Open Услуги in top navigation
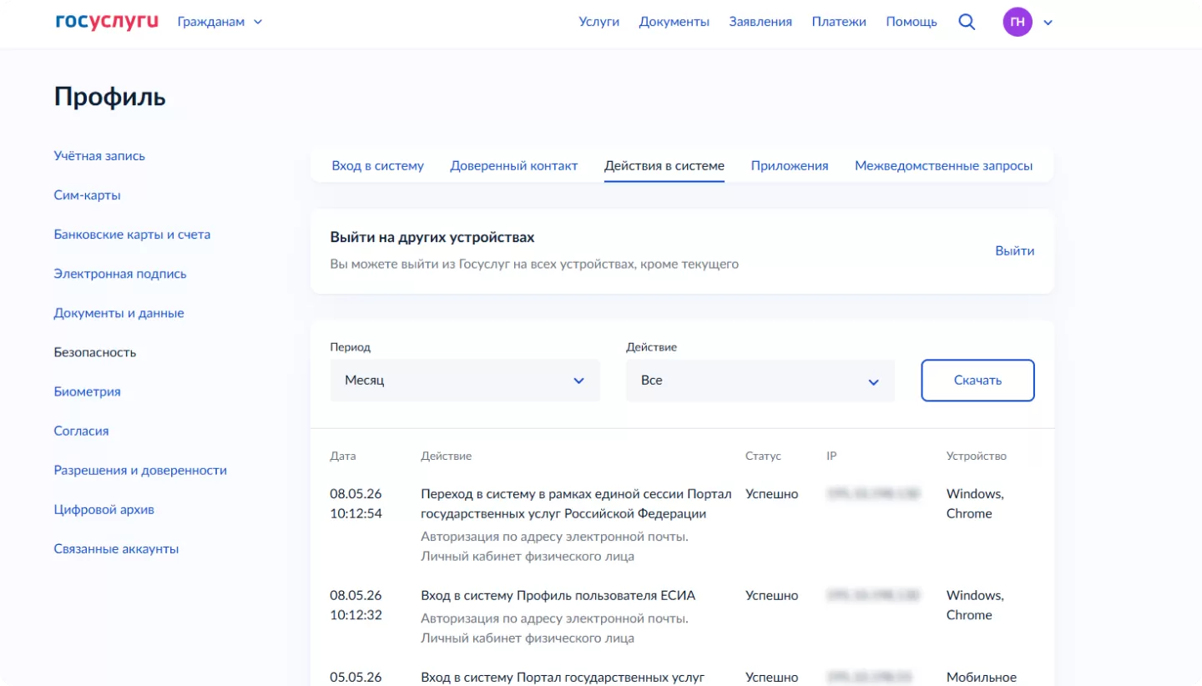Screen dimensions: 1202x686 pyautogui.click(x=598, y=22)
